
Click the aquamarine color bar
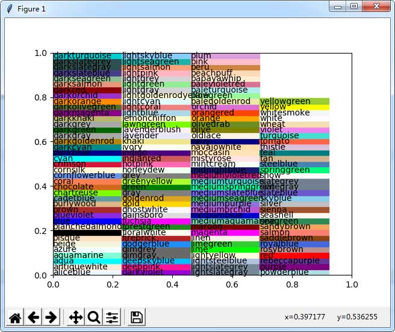[87, 256]
